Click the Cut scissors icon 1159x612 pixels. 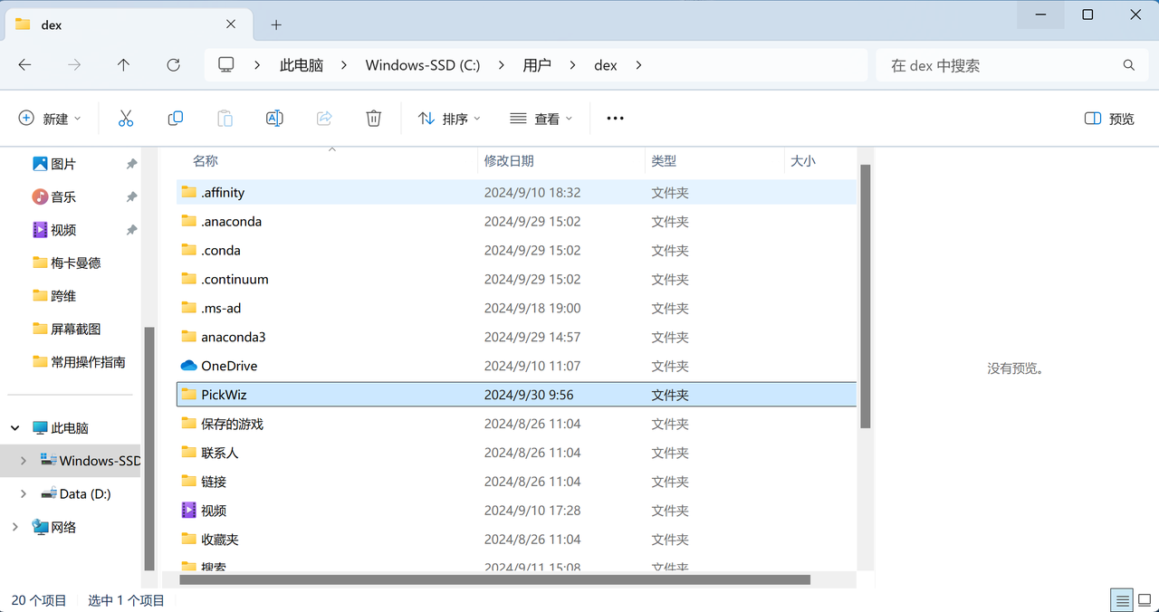126,119
